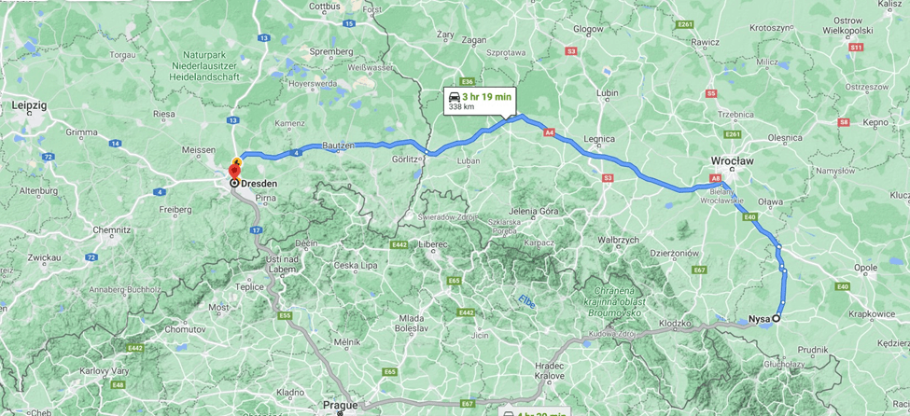Click the Prague city label
The image size is (910, 416).
tap(342, 405)
